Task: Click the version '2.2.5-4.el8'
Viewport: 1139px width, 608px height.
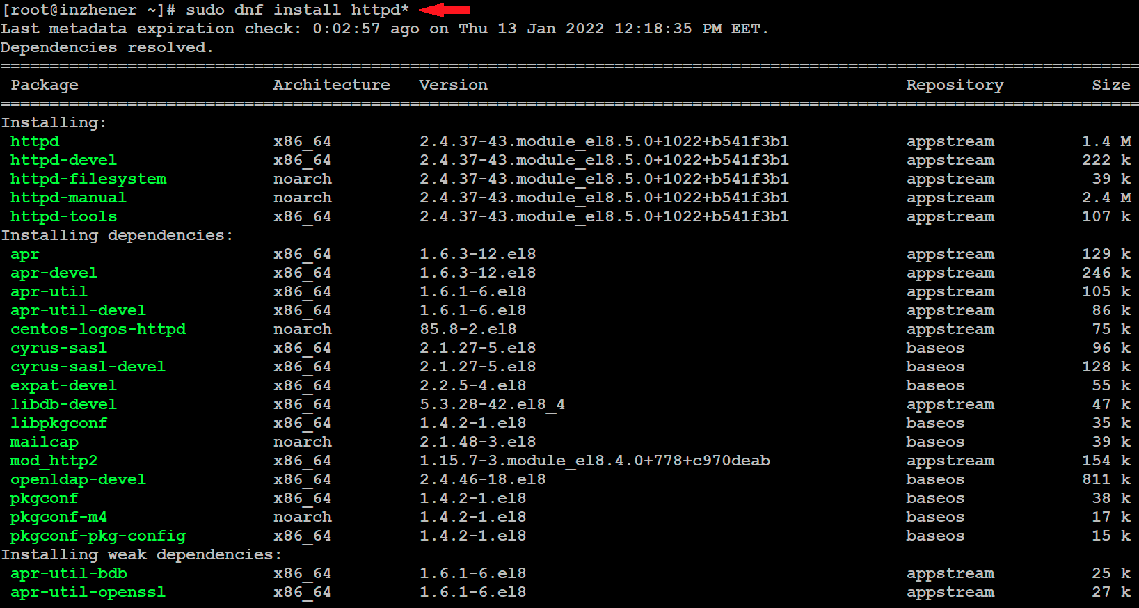Action: (472, 385)
